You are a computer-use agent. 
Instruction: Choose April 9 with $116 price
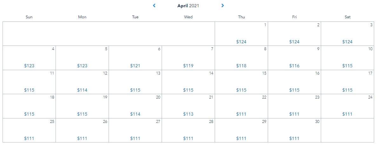(x=294, y=58)
